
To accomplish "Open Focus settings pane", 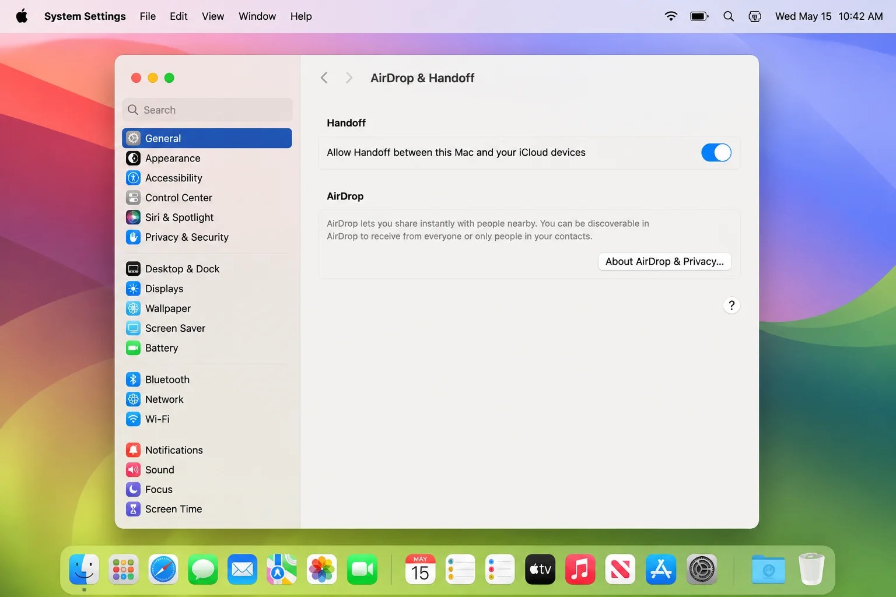I will [x=206, y=490].
